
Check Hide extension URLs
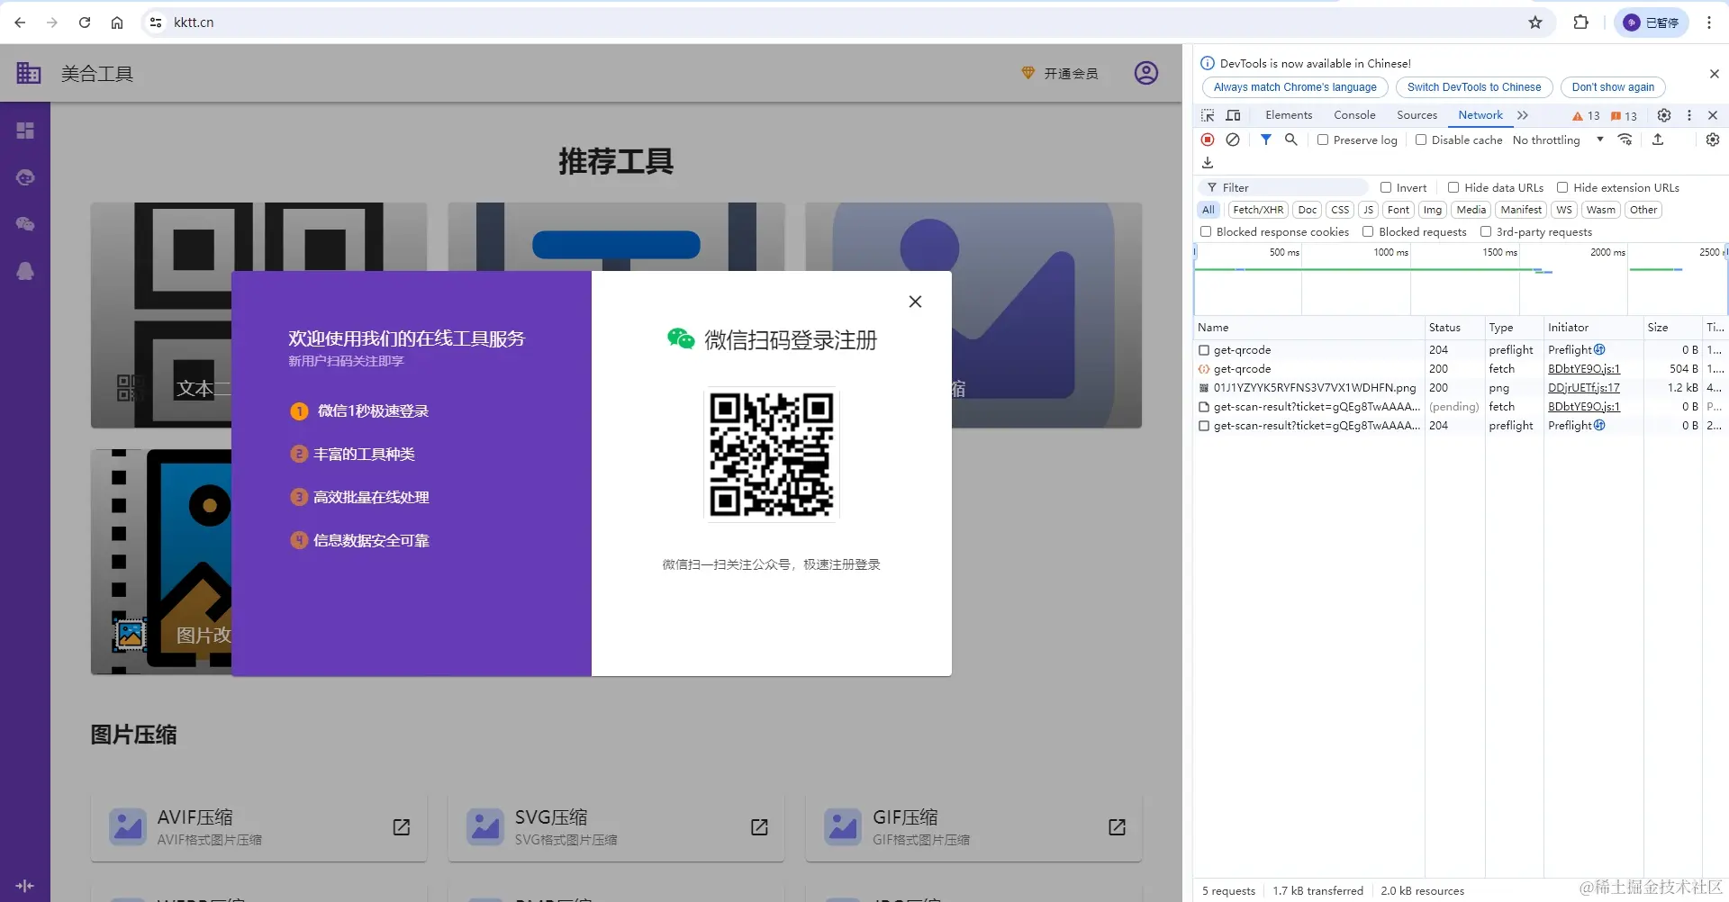pyautogui.click(x=1562, y=187)
